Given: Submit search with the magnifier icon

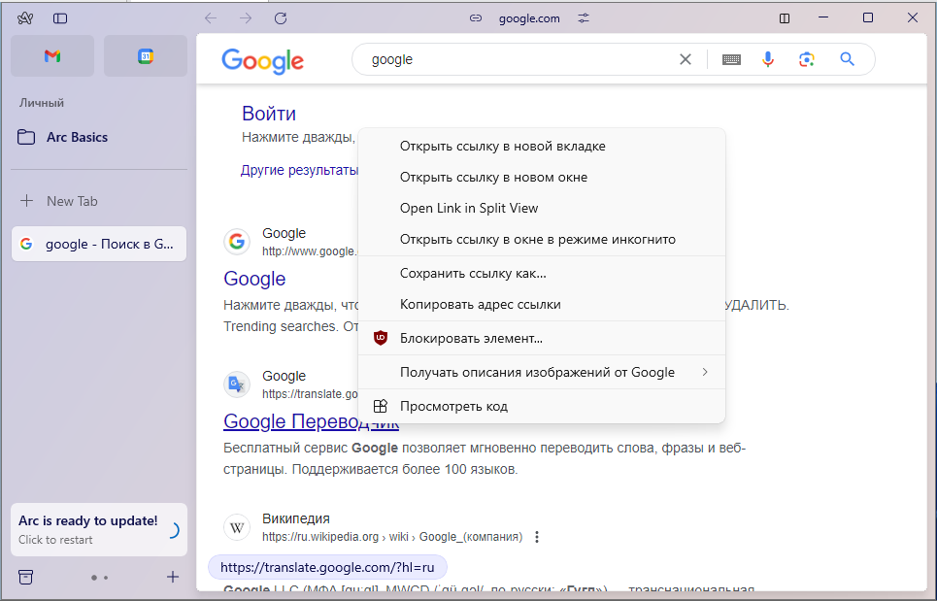Looking at the screenshot, I should (x=847, y=59).
